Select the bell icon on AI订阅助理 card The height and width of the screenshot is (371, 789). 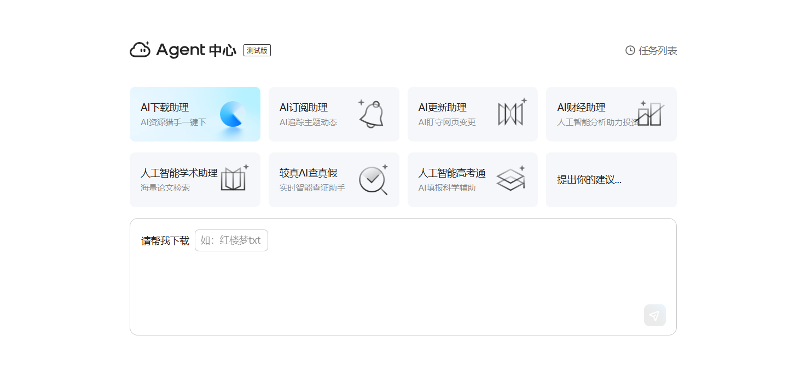[372, 114]
